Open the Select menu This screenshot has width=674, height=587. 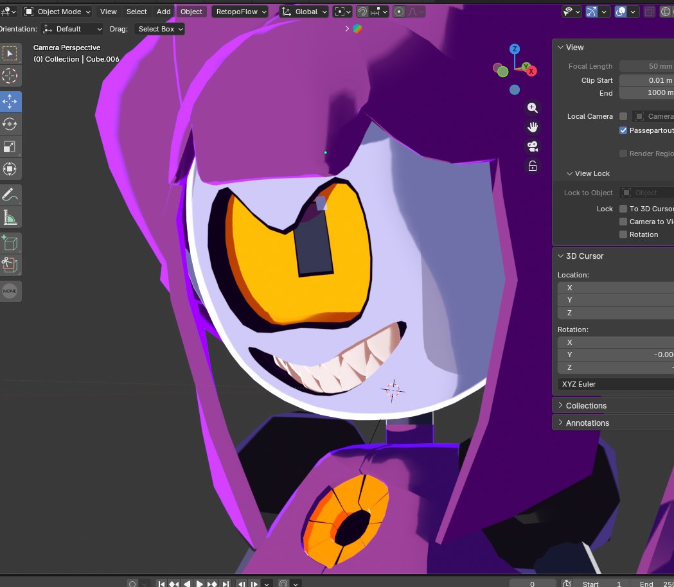[136, 12]
